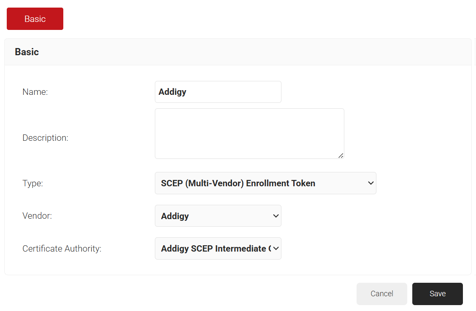
Task: Save the enrollment token settings
Action: (x=437, y=294)
